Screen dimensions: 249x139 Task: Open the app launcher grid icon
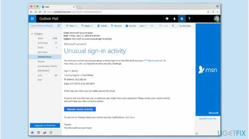[x=32, y=19]
